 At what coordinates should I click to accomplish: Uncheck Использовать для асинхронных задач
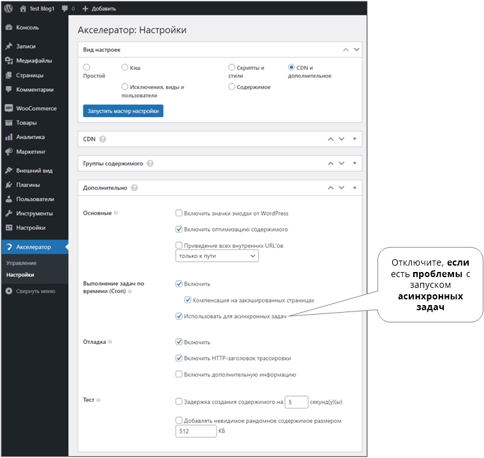(x=179, y=316)
